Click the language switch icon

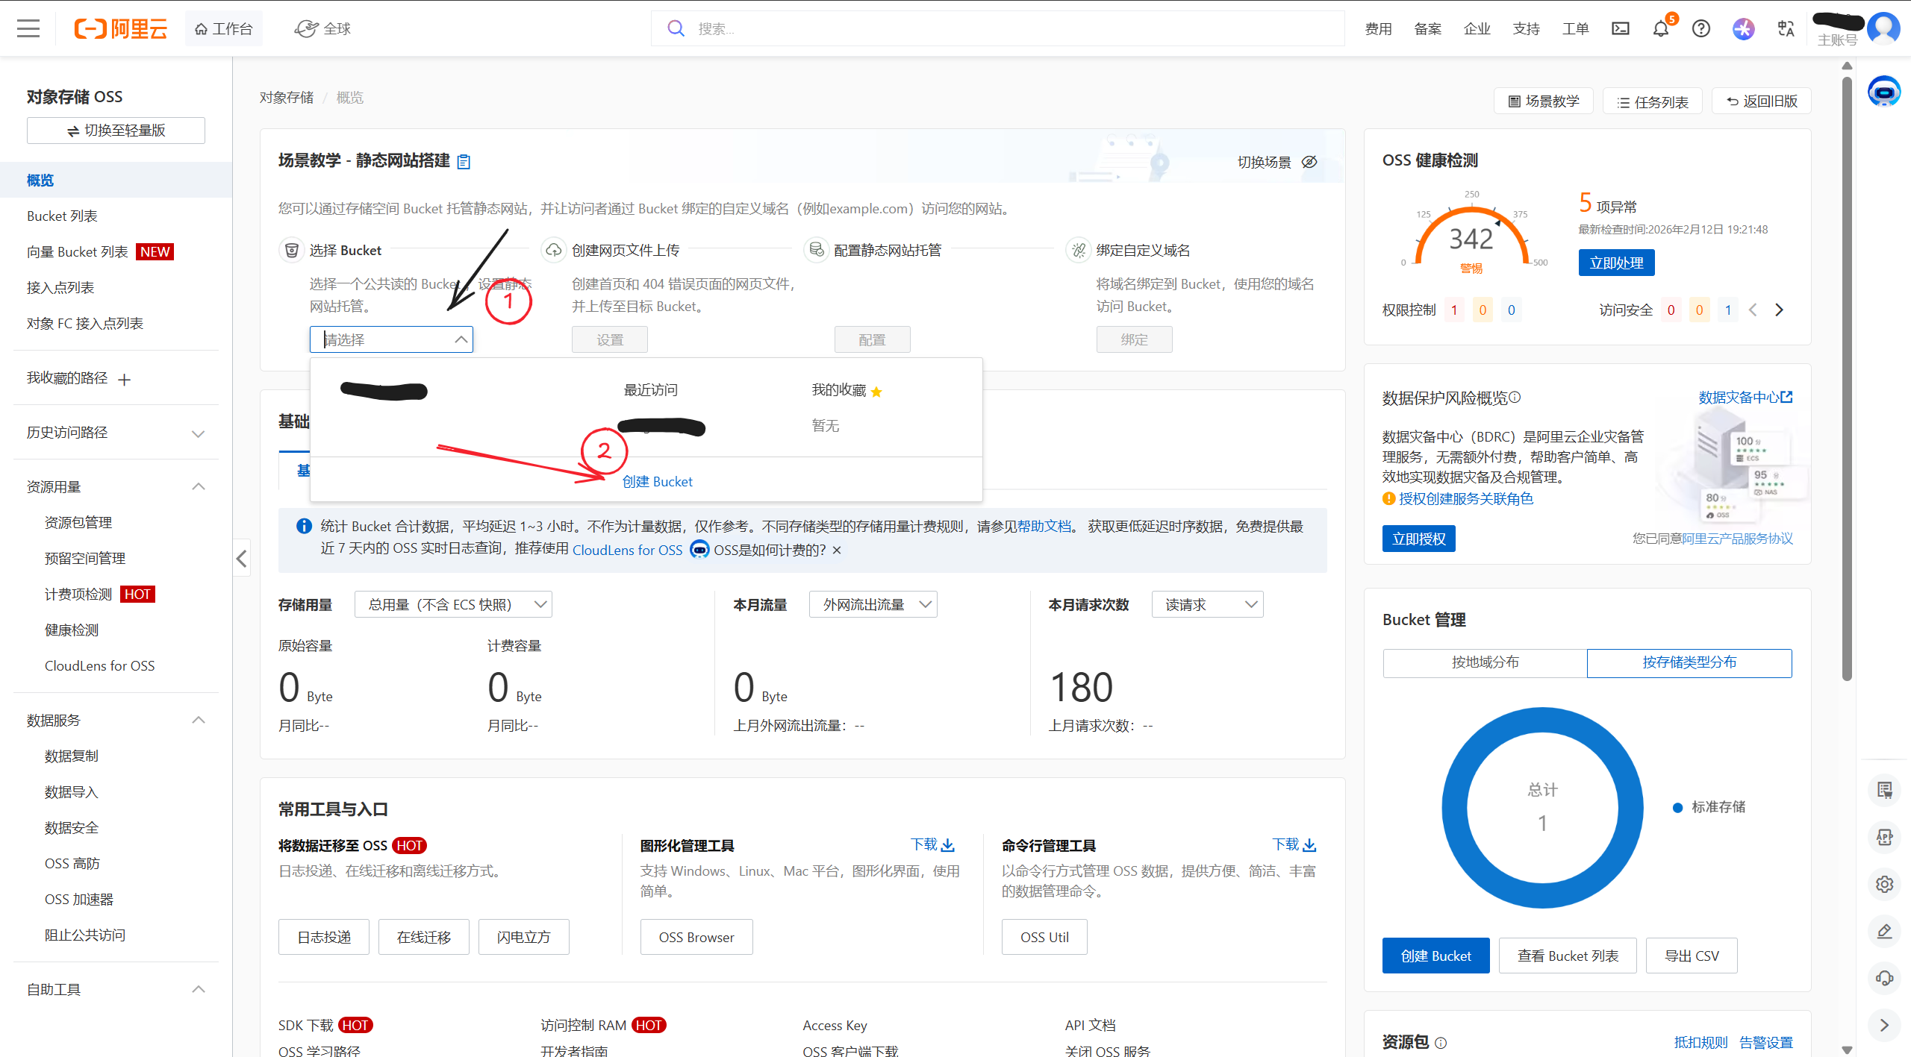tap(1786, 29)
